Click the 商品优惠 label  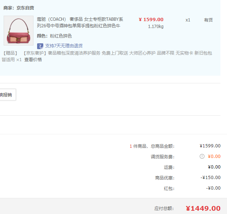(x=165, y=178)
